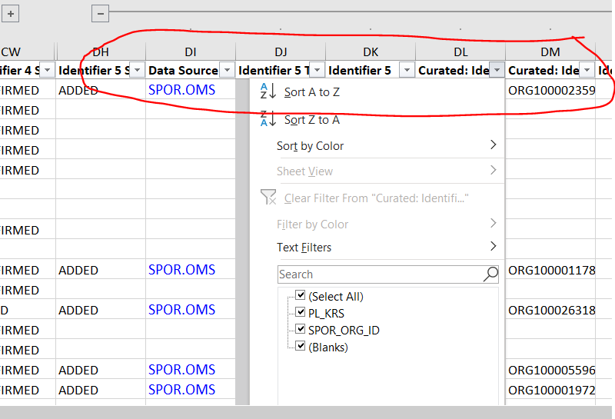Select column DI header
615x419 pixels.
[x=190, y=52]
